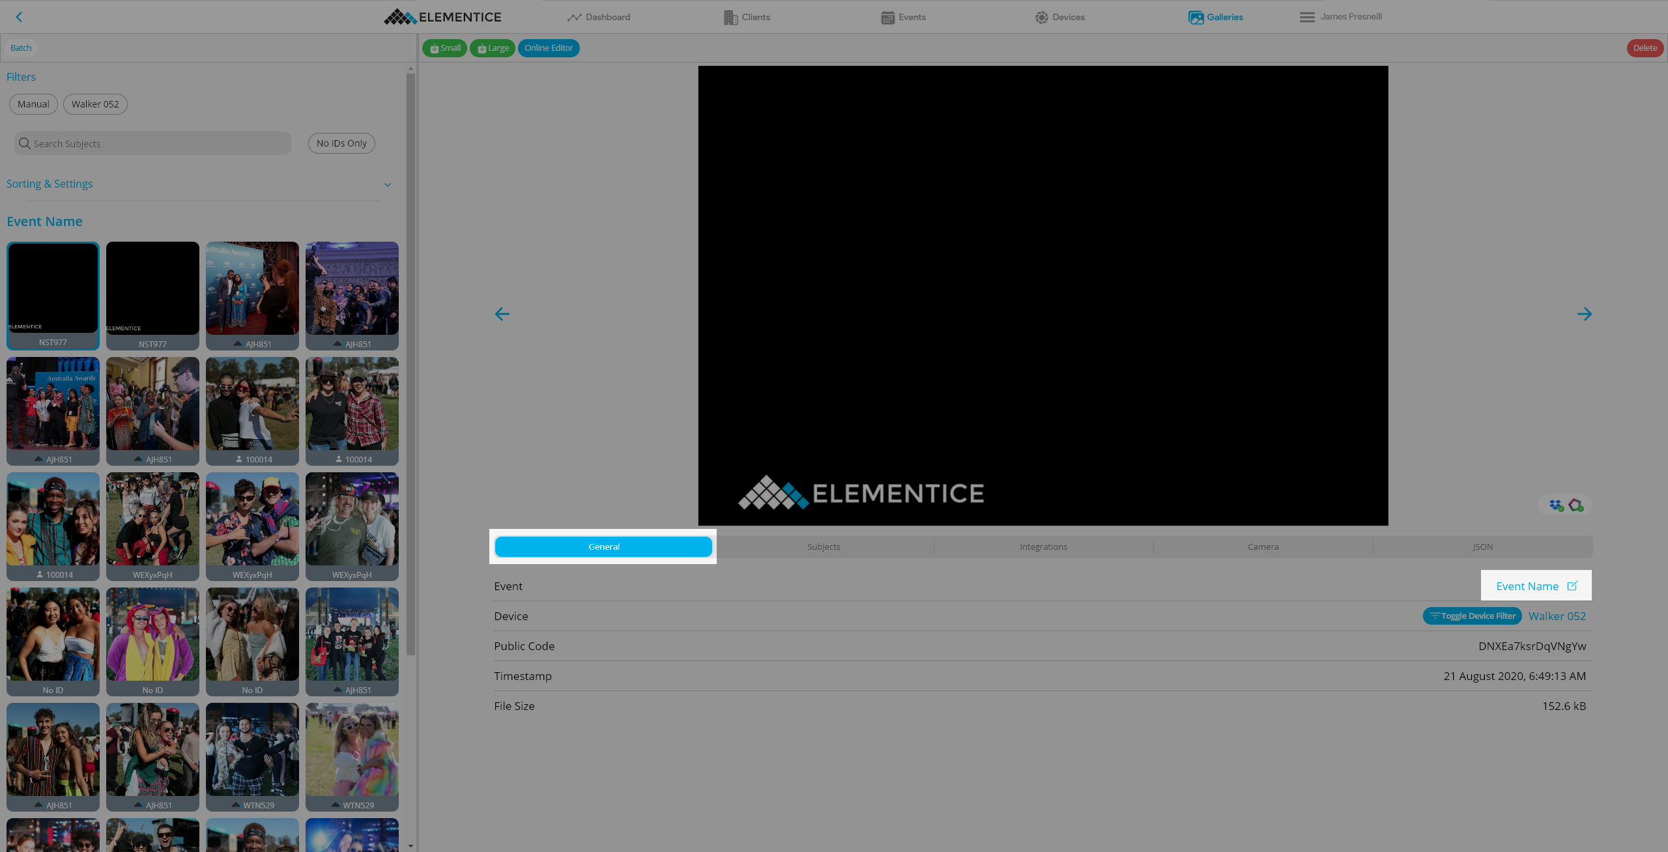
Task: Open the rainbow jacket WTN529 thumbnail
Action: 352,757
